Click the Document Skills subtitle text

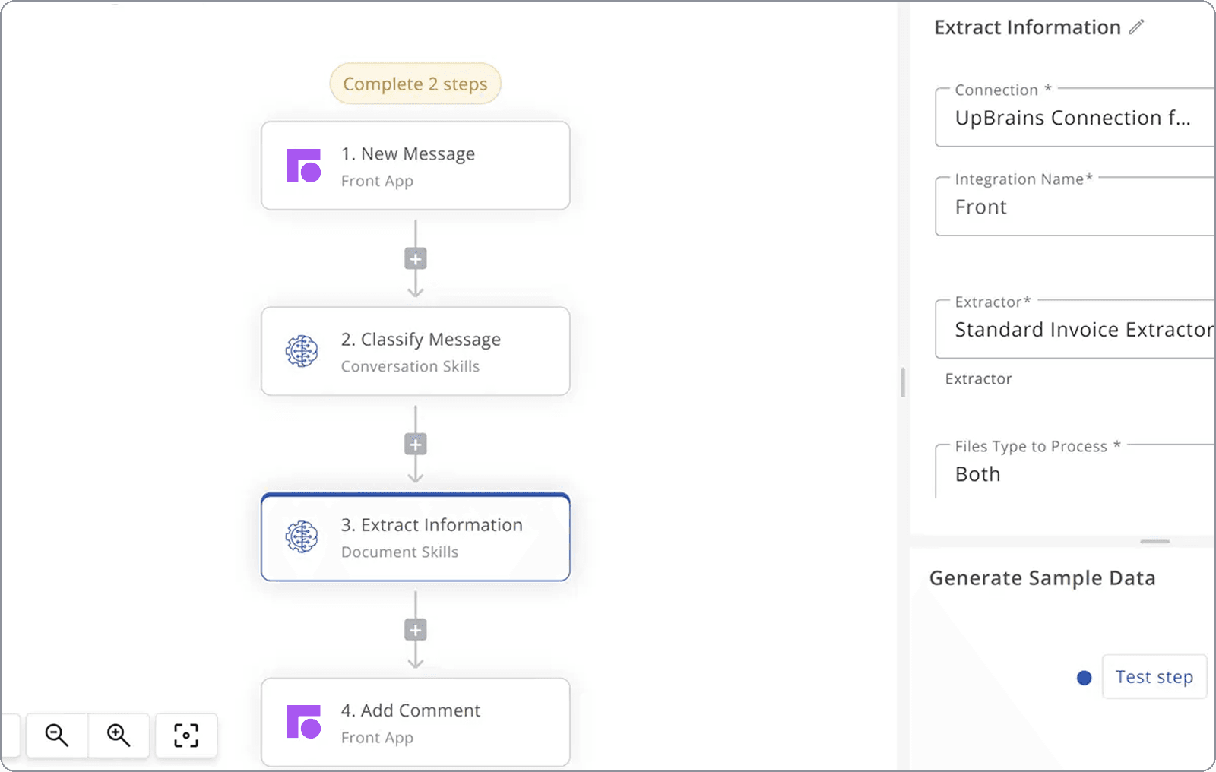click(400, 552)
